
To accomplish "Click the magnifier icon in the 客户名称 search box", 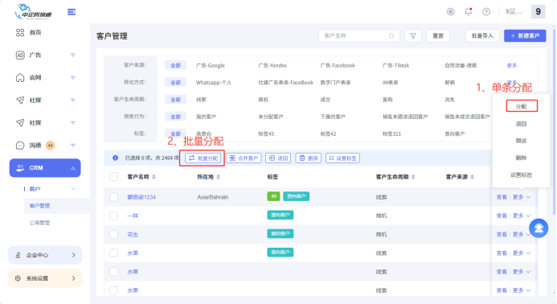I will pyautogui.click(x=391, y=35).
